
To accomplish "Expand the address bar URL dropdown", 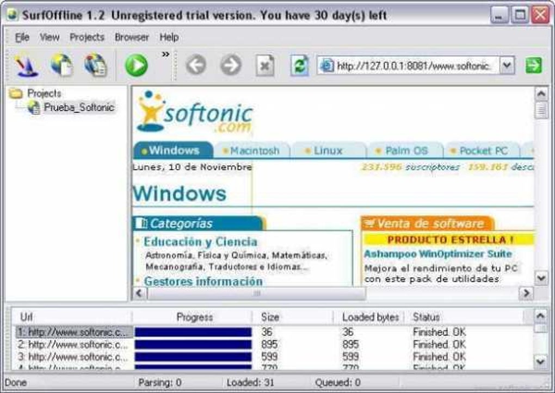I will pos(507,65).
